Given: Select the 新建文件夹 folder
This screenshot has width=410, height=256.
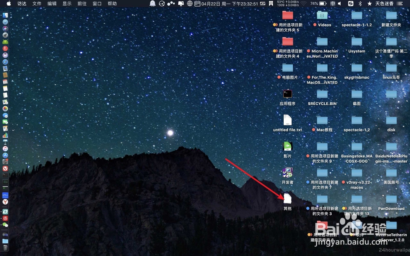Looking at the screenshot, I should click(391, 18).
